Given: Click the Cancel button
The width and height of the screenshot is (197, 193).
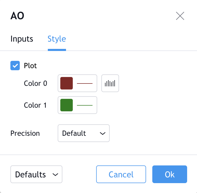Looking at the screenshot, I should 121,174.
